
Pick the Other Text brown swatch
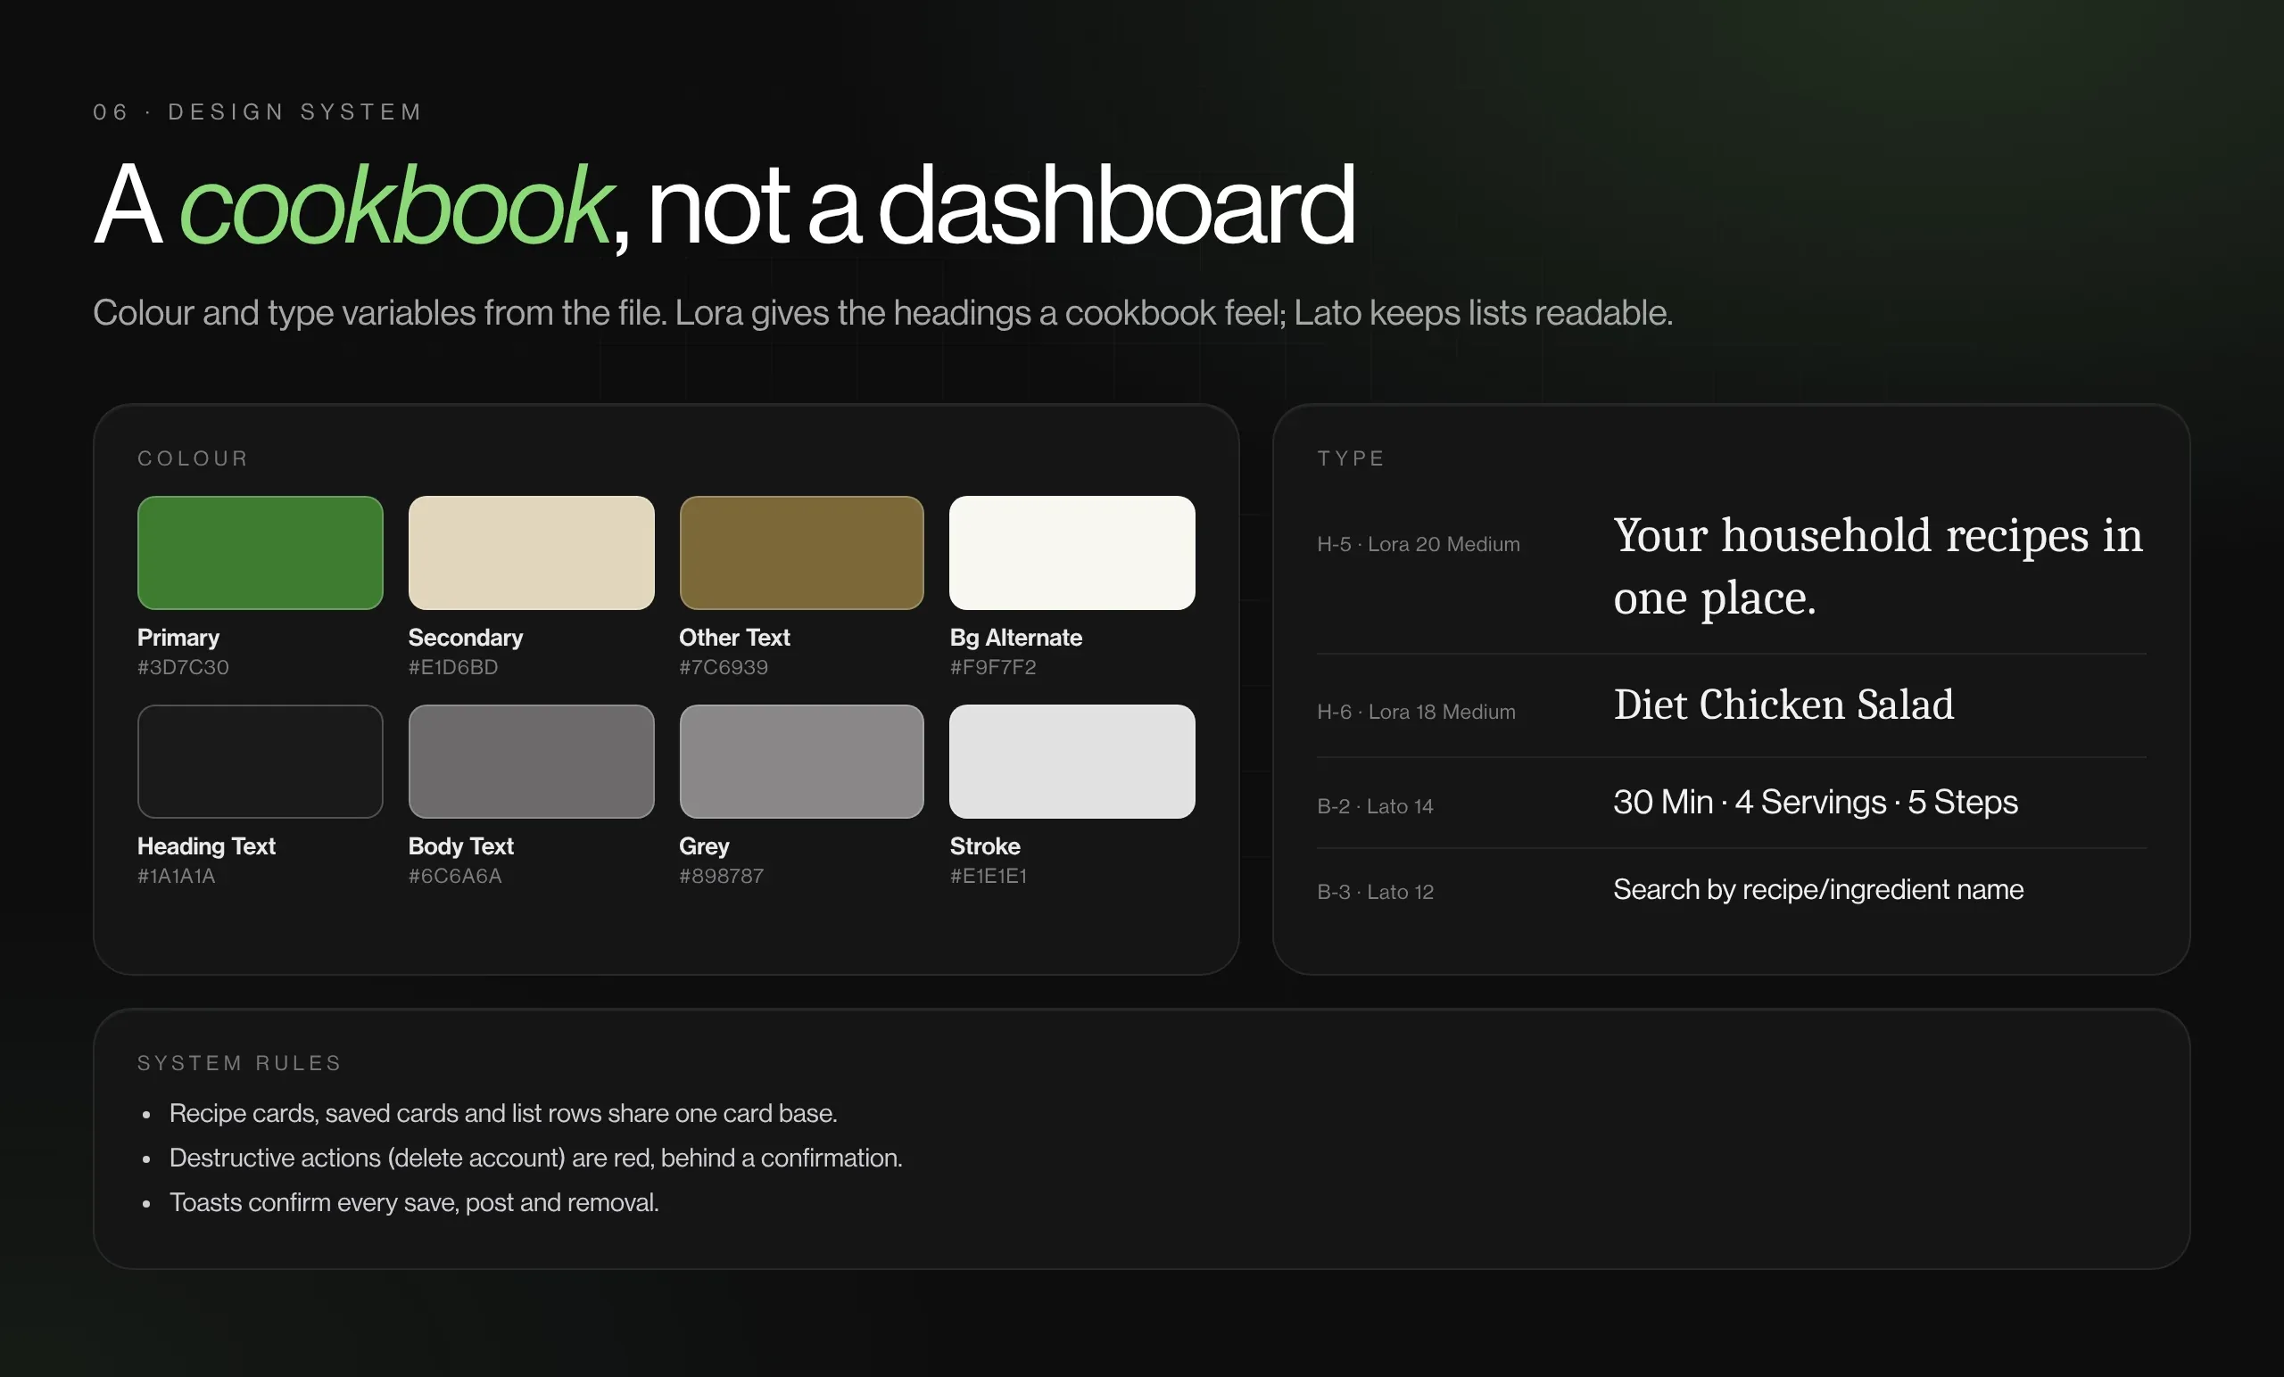point(801,552)
